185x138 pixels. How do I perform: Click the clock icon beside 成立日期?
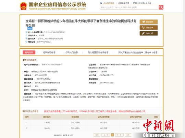[x=26, y=42]
